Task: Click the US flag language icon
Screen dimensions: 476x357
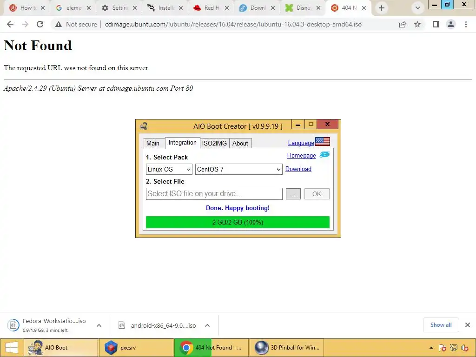Action: (x=323, y=142)
